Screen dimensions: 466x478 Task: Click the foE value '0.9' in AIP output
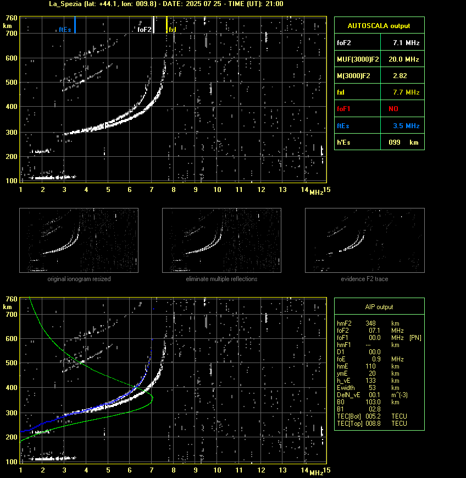tap(376, 359)
